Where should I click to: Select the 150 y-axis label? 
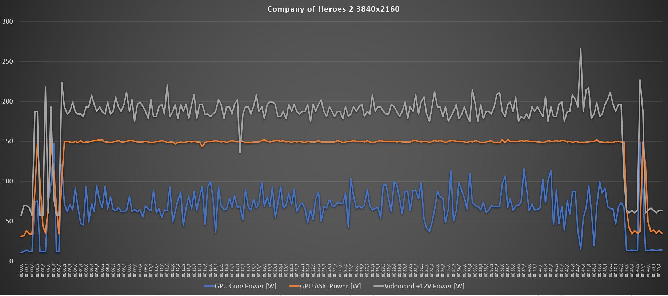tap(8, 141)
